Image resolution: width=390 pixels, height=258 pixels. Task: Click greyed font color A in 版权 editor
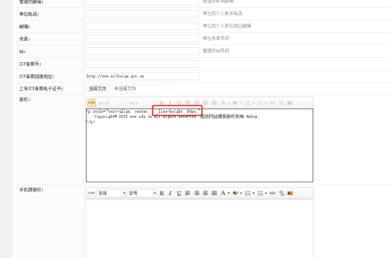(223, 103)
